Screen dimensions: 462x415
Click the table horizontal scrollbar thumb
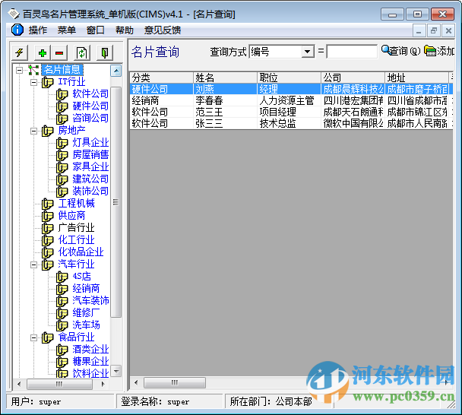(x=175, y=383)
